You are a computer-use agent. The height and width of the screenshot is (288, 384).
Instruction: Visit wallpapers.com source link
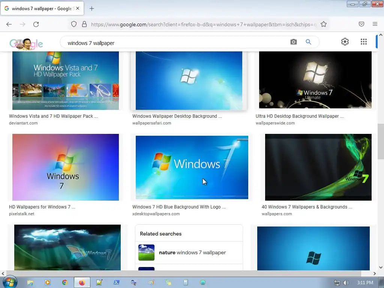click(277, 214)
